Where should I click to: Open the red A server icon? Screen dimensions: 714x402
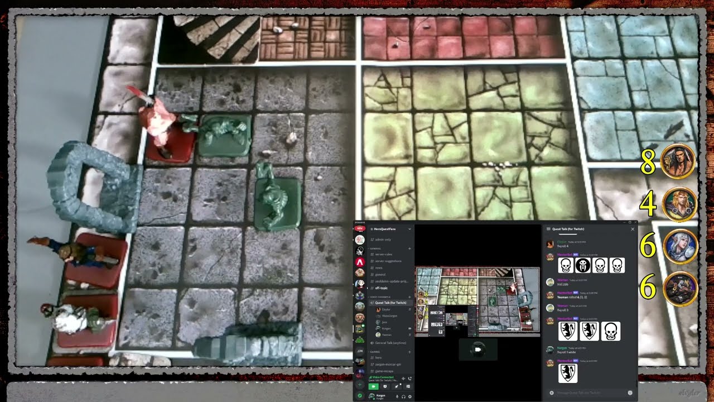click(360, 262)
